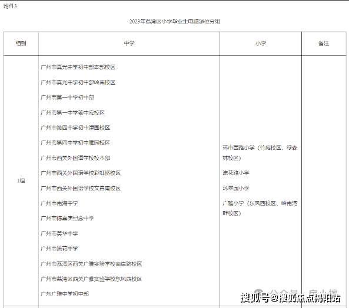This screenshot has width=349, height=308.
Task: Select 广州市真光中学初中部岭南校区 entry
Action: tap(78, 82)
